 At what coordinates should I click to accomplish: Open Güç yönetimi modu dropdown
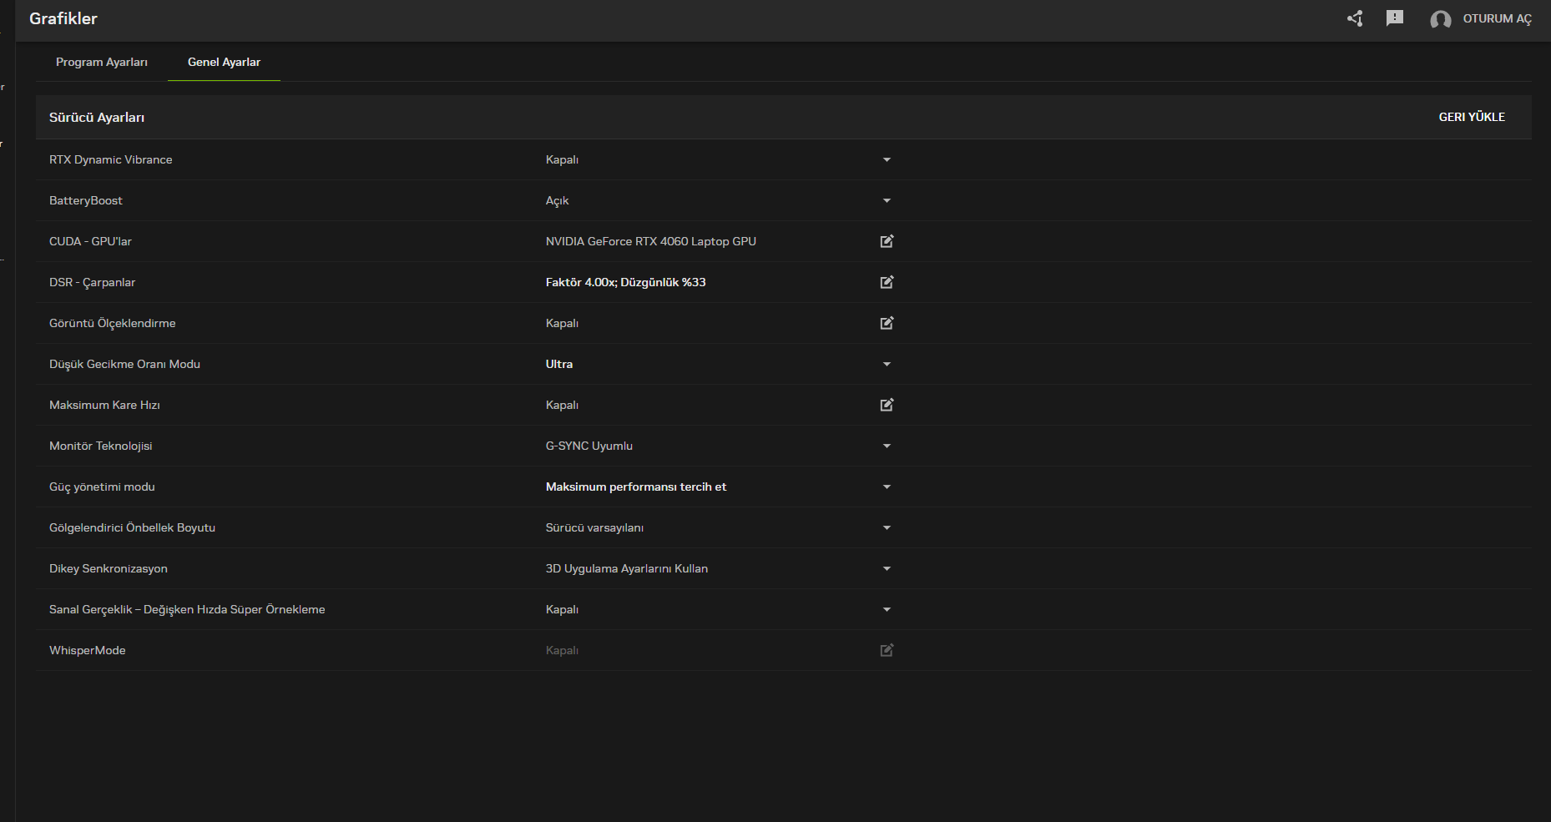pos(887,487)
